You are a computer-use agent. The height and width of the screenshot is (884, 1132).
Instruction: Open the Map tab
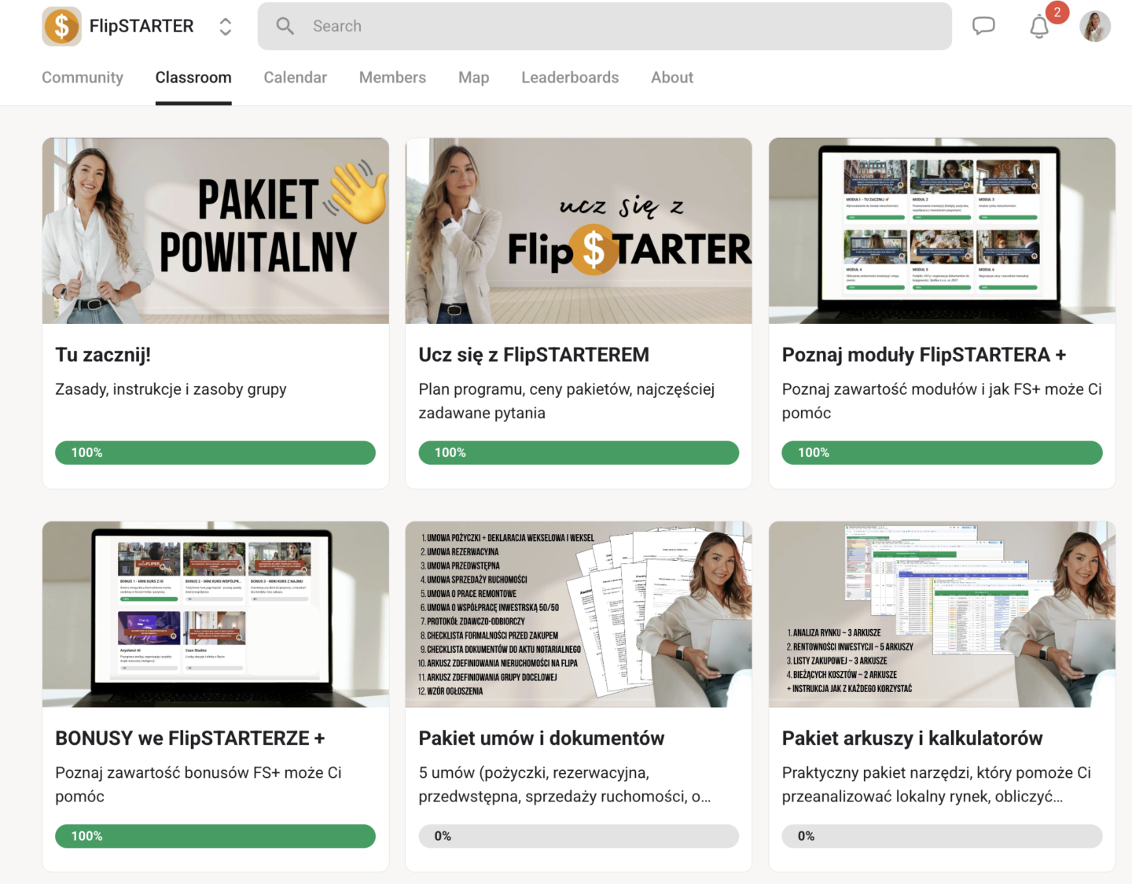474,77
